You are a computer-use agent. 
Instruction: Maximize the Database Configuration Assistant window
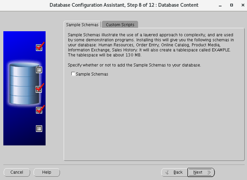tap(231, 5)
